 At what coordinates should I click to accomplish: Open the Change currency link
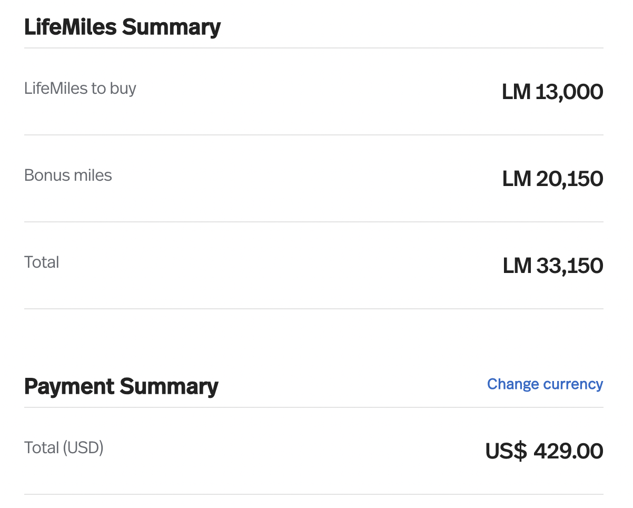pyautogui.click(x=545, y=384)
